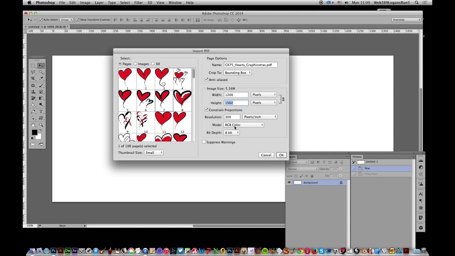
Task: Click the PDF Name input field
Action: (x=250, y=65)
